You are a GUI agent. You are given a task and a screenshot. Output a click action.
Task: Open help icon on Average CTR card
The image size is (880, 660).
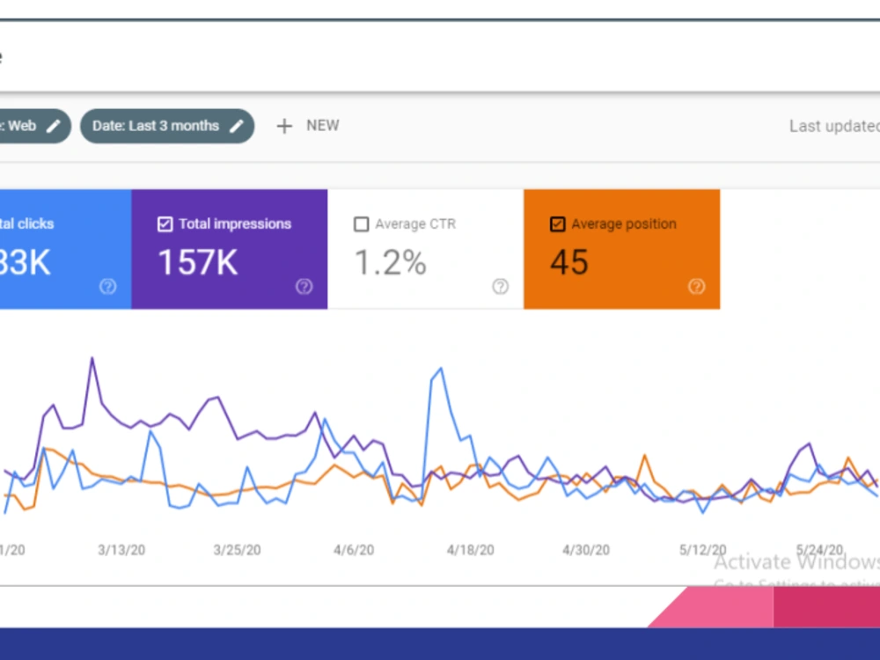click(500, 287)
